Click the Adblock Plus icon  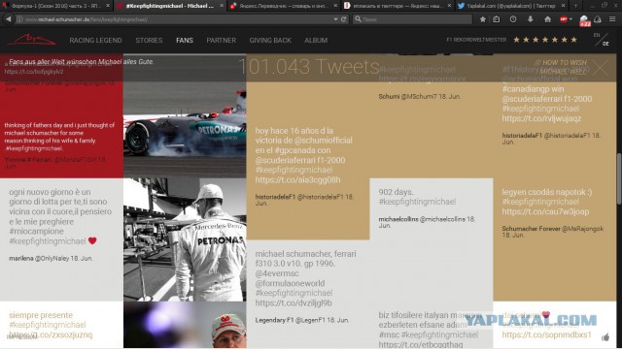(x=564, y=19)
